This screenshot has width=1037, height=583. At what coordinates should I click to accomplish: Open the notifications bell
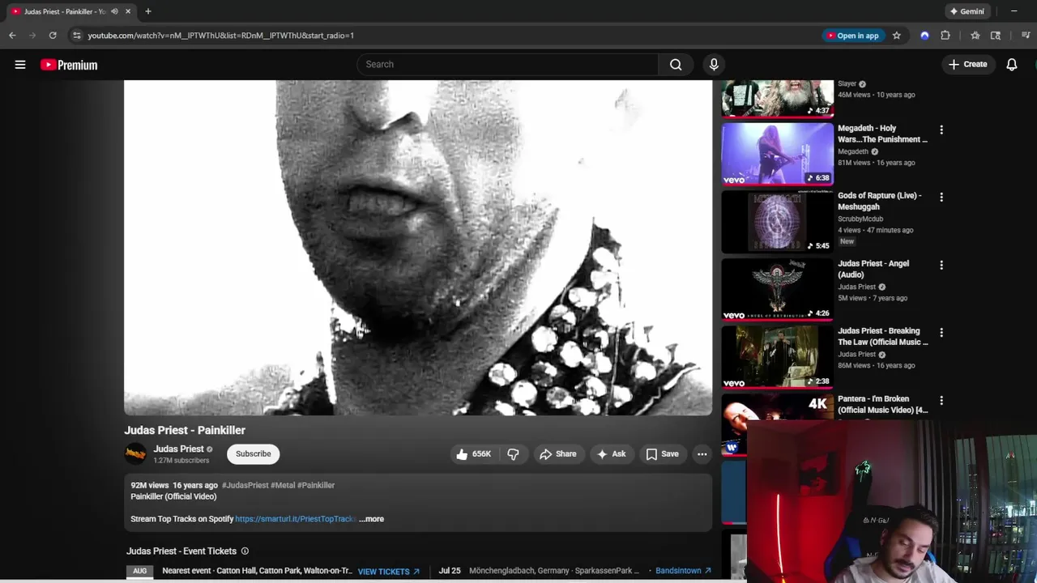click(1012, 65)
